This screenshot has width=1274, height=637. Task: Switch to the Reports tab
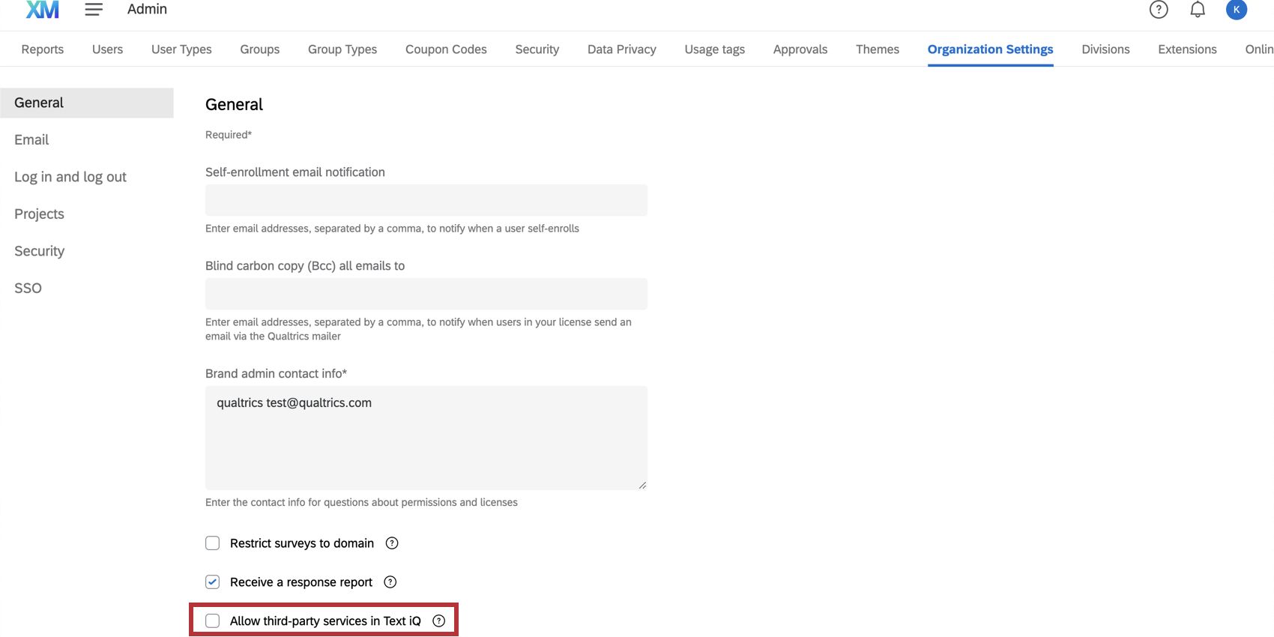(43, 49)
